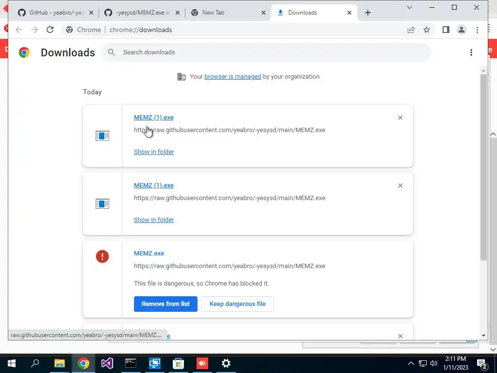Open clock showing 2:11 PM

(455, 363)
